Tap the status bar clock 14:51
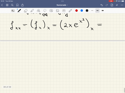125x93 pixels. [3, 1]
